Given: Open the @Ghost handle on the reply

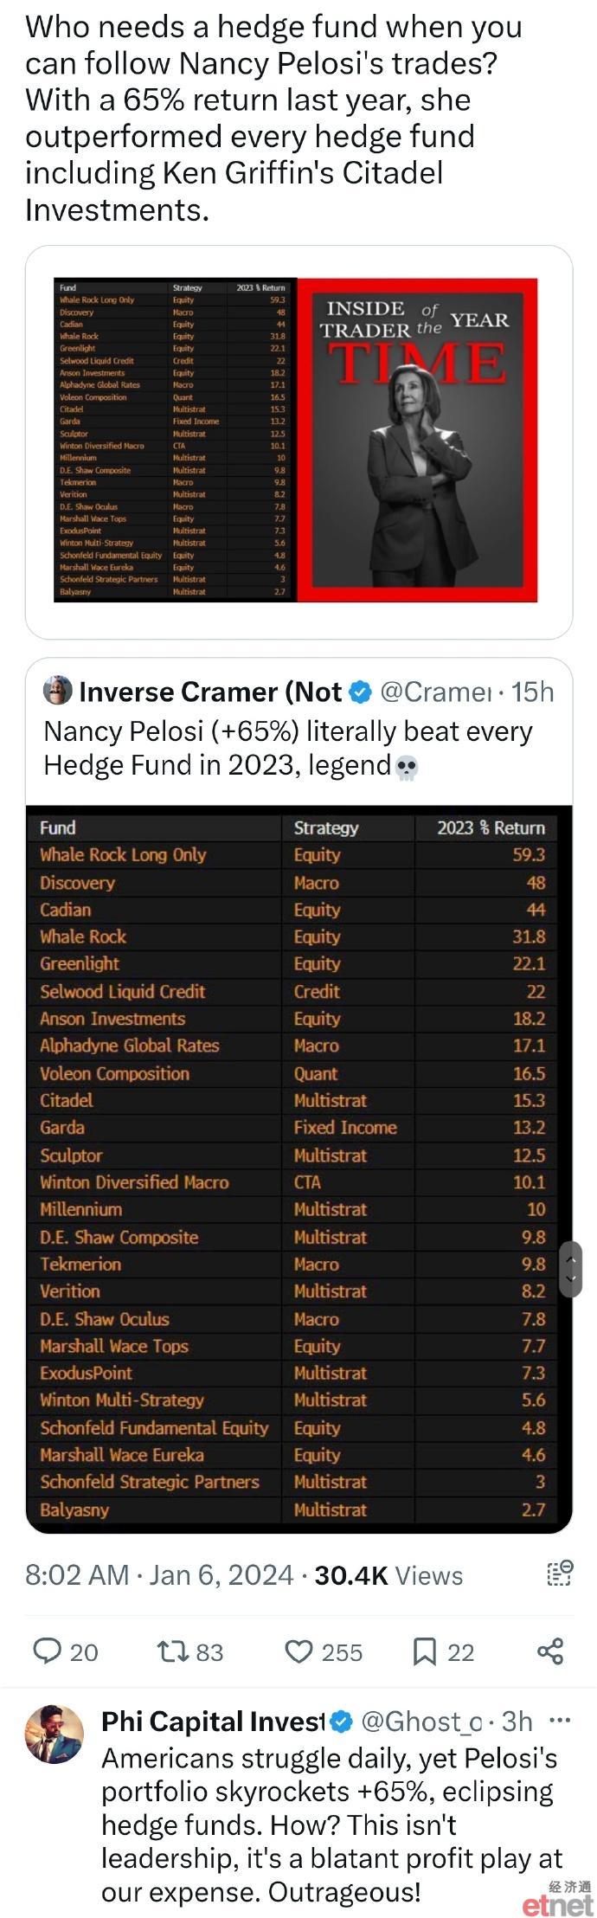Looking at the screenshot, I should (x=420, y=1722).
